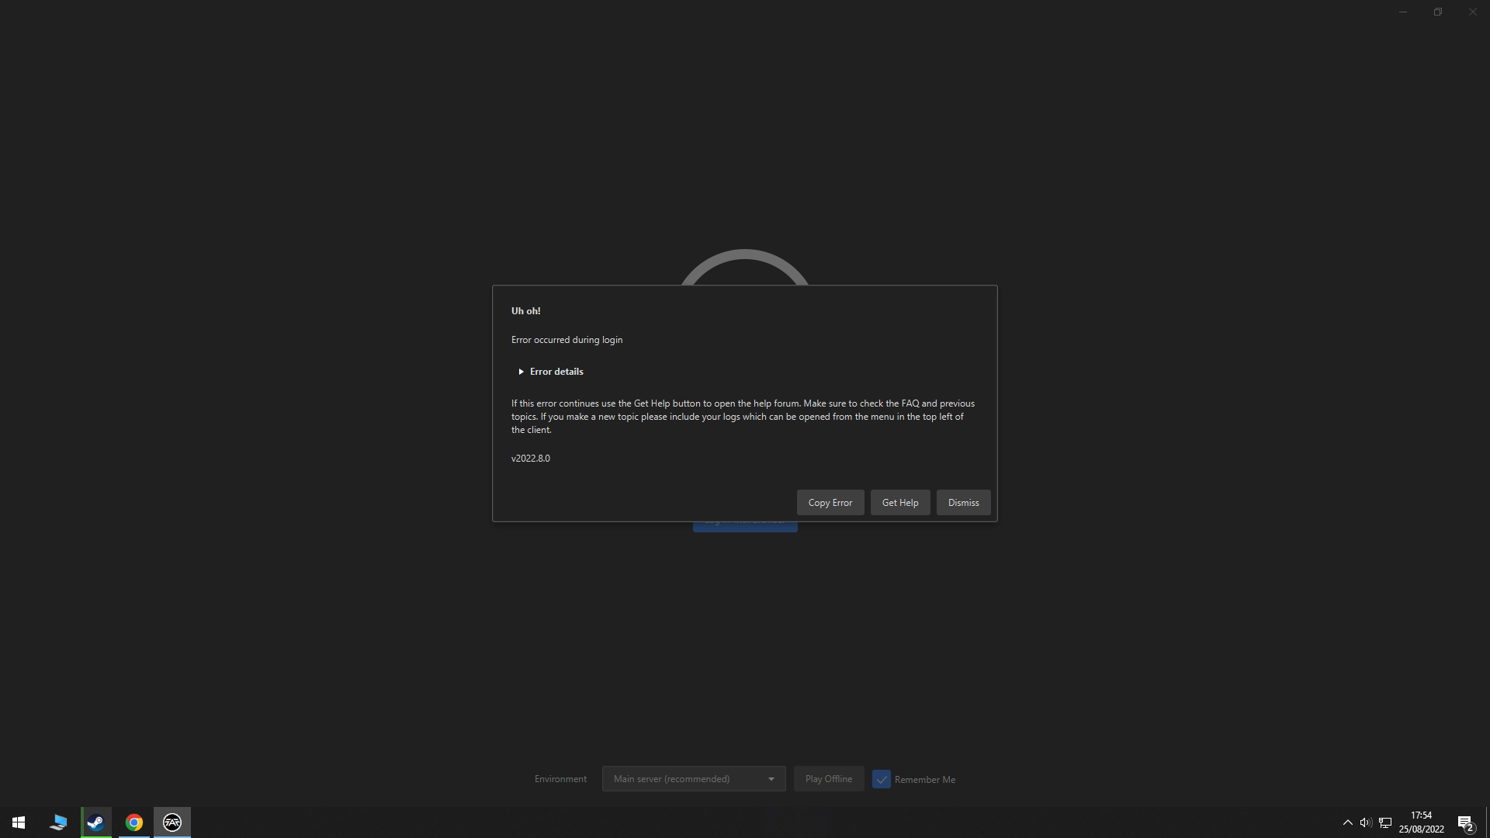The image size is (1490, 838).
Task: Click the Environment label
Action: click(x=560, y=779)
